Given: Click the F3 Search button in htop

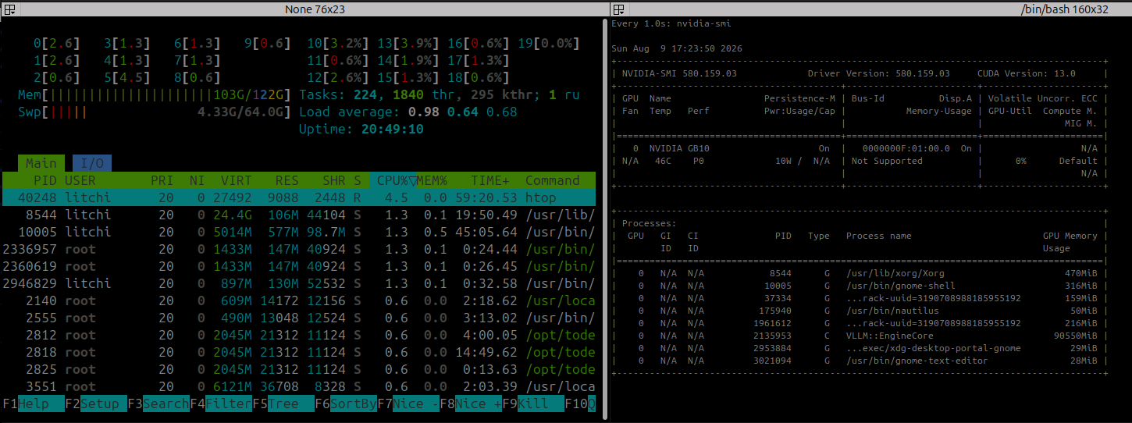Looking at the screenshot, I should pos(158,403).
